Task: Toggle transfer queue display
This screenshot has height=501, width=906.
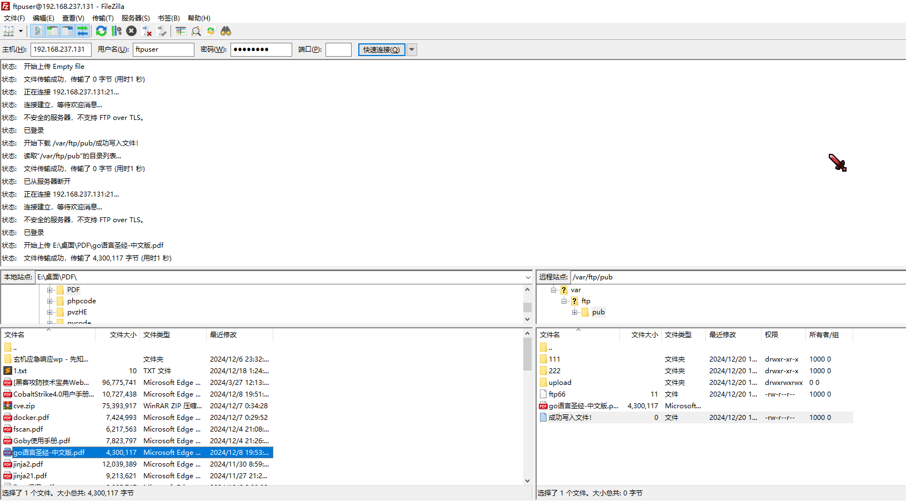Action: [x=82, y=31]
